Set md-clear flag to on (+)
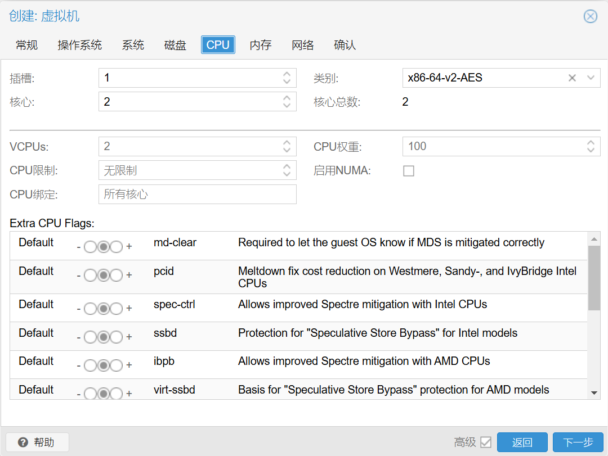The height and width of the screenshot is (456, 608). (x=116, y=247)
